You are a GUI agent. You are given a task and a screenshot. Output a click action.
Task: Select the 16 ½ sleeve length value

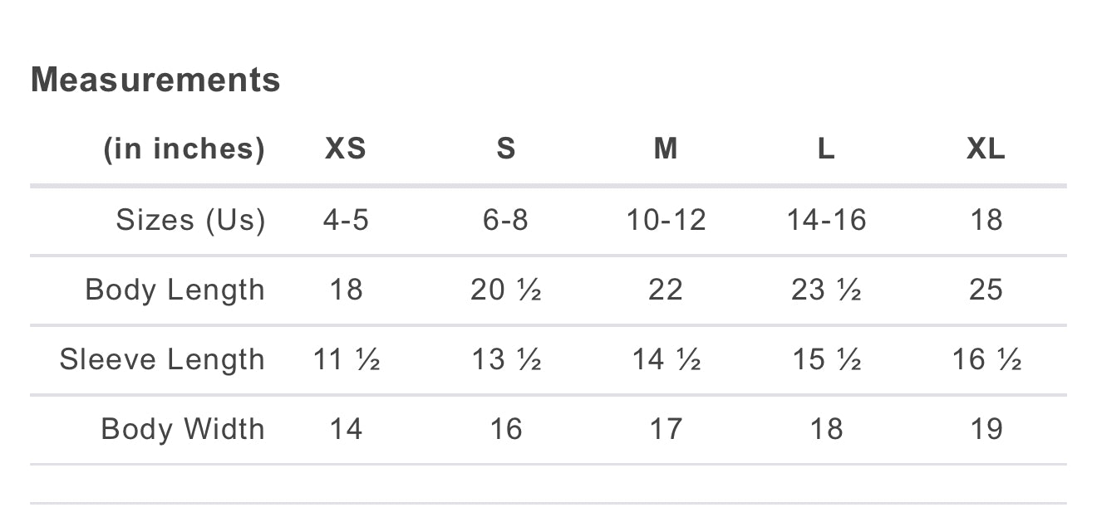tap(986, 359)
